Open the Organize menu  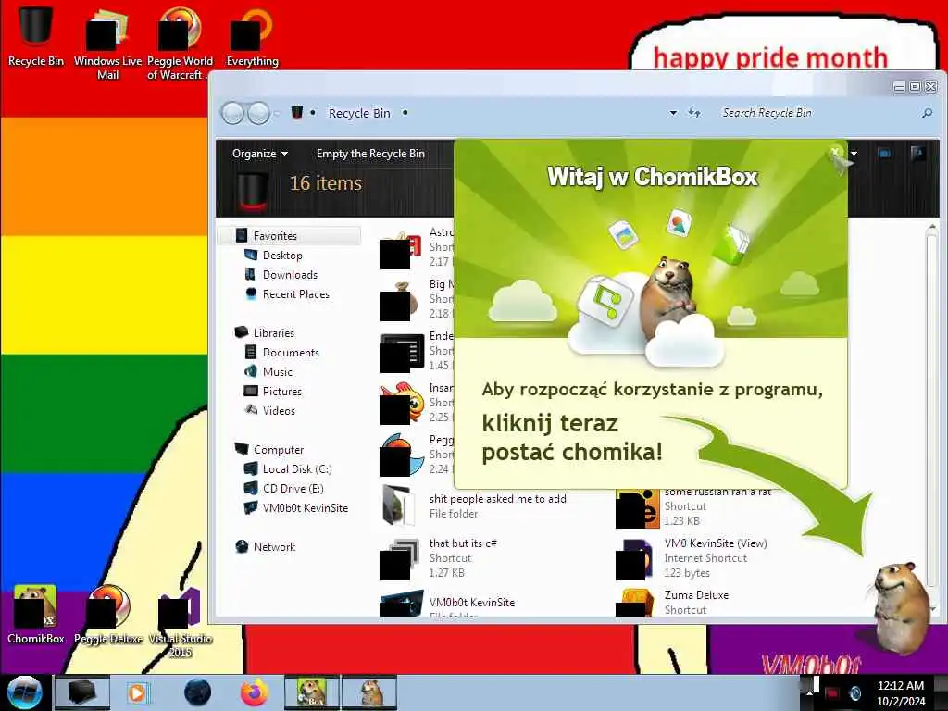260,154
